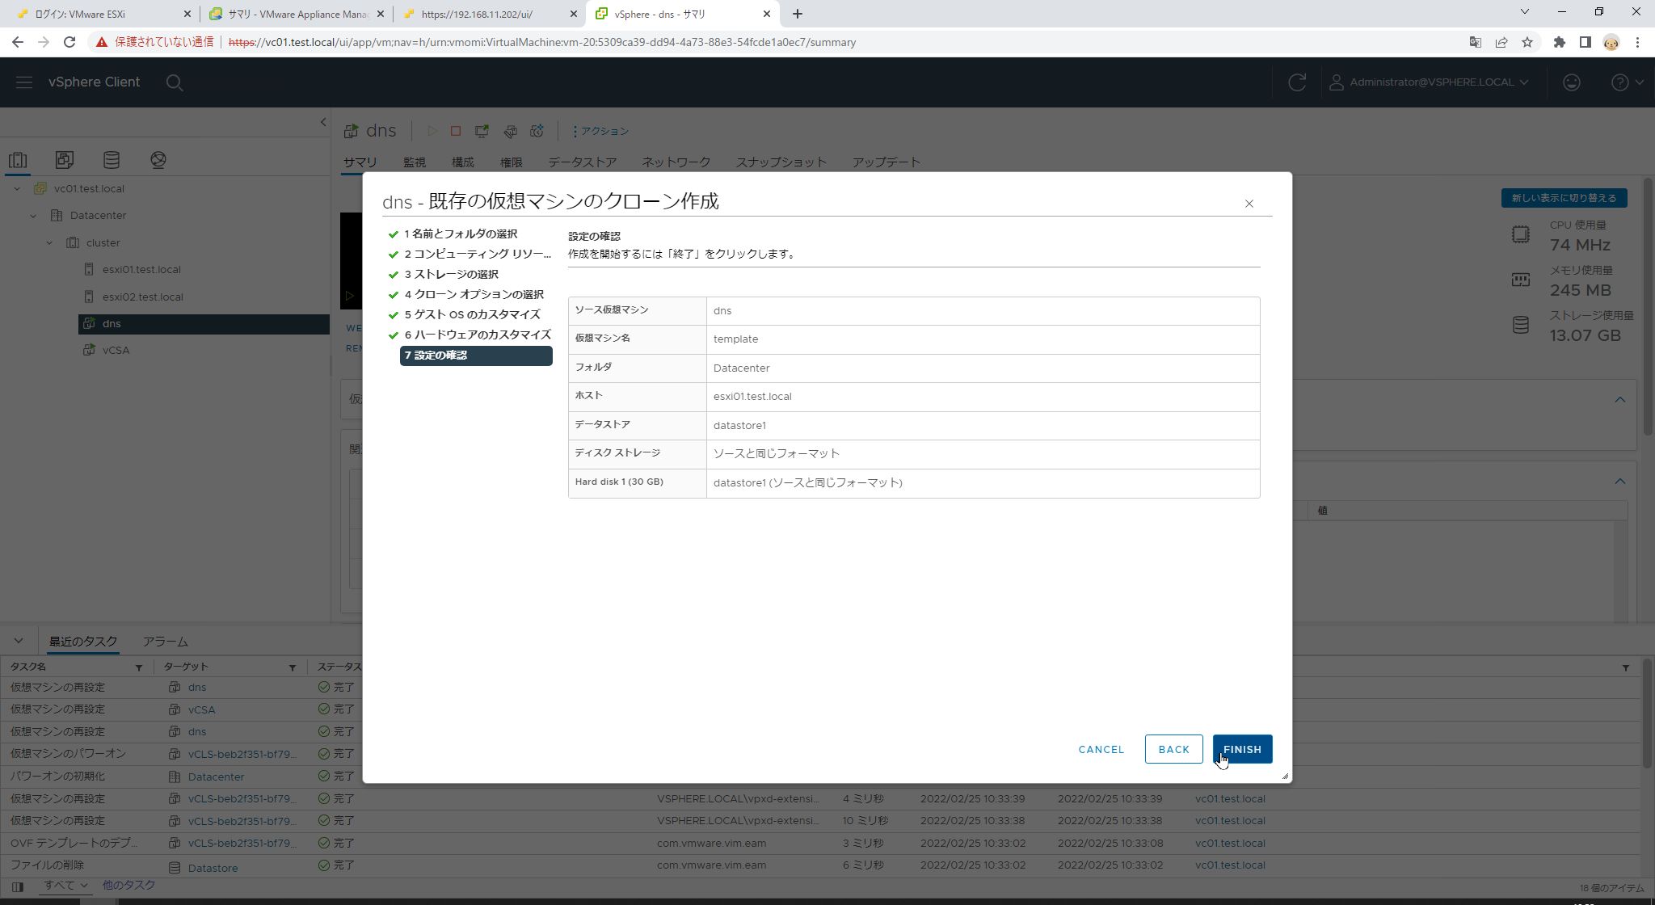Click the FINISH button in clone wizard
Screen dimensions: 1655x905
1242,749
